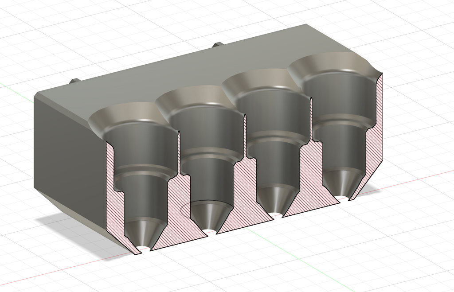Click the right peg on the back edge
This screenshot has height=292, width=454.
coord(219,45)
